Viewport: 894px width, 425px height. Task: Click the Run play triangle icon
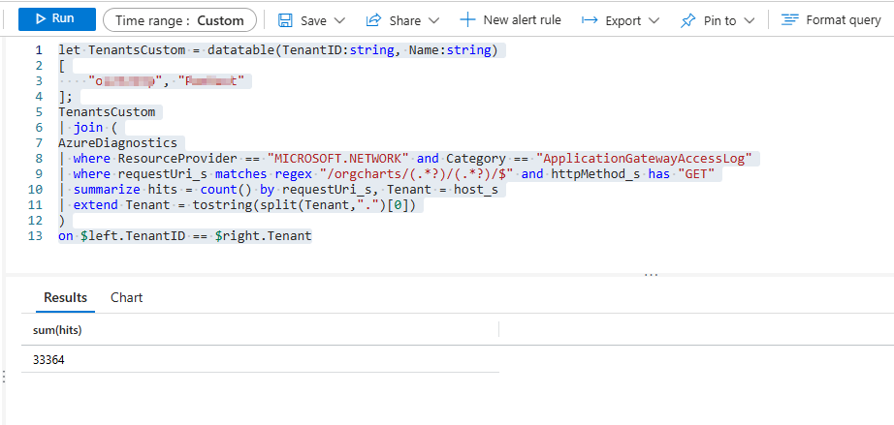41,18
